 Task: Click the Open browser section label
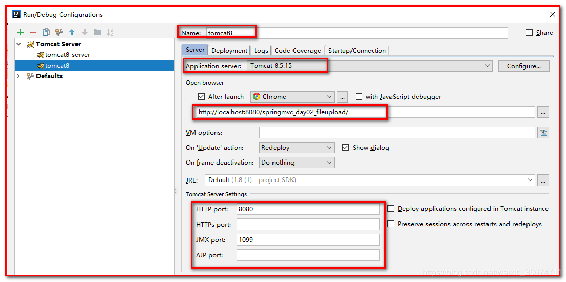click(x=205, y=83)
